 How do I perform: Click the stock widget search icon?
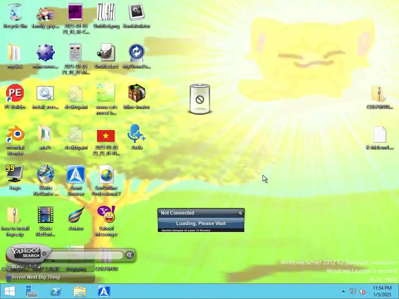[x=240, y=213]
